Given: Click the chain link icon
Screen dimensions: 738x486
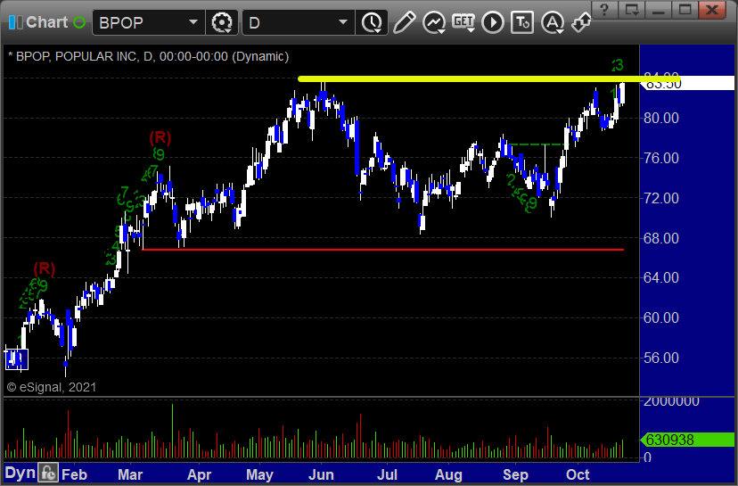Looking at the screenshot, I should [581, 22].
